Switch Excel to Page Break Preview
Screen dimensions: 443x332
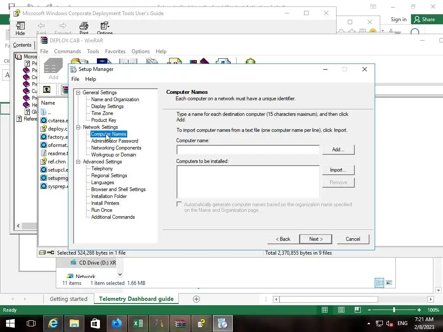[358, 310]
